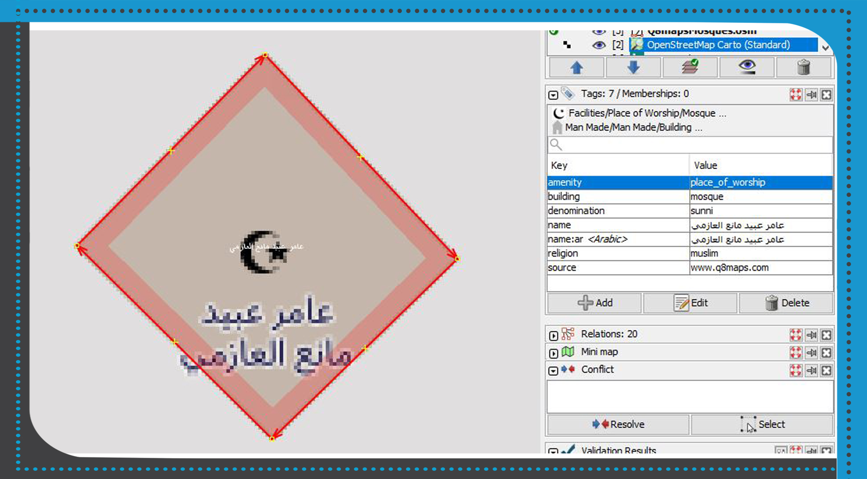Select OpenStreetMap Carto (Standard) layer

pyautogui.click(x=718, y=45)
